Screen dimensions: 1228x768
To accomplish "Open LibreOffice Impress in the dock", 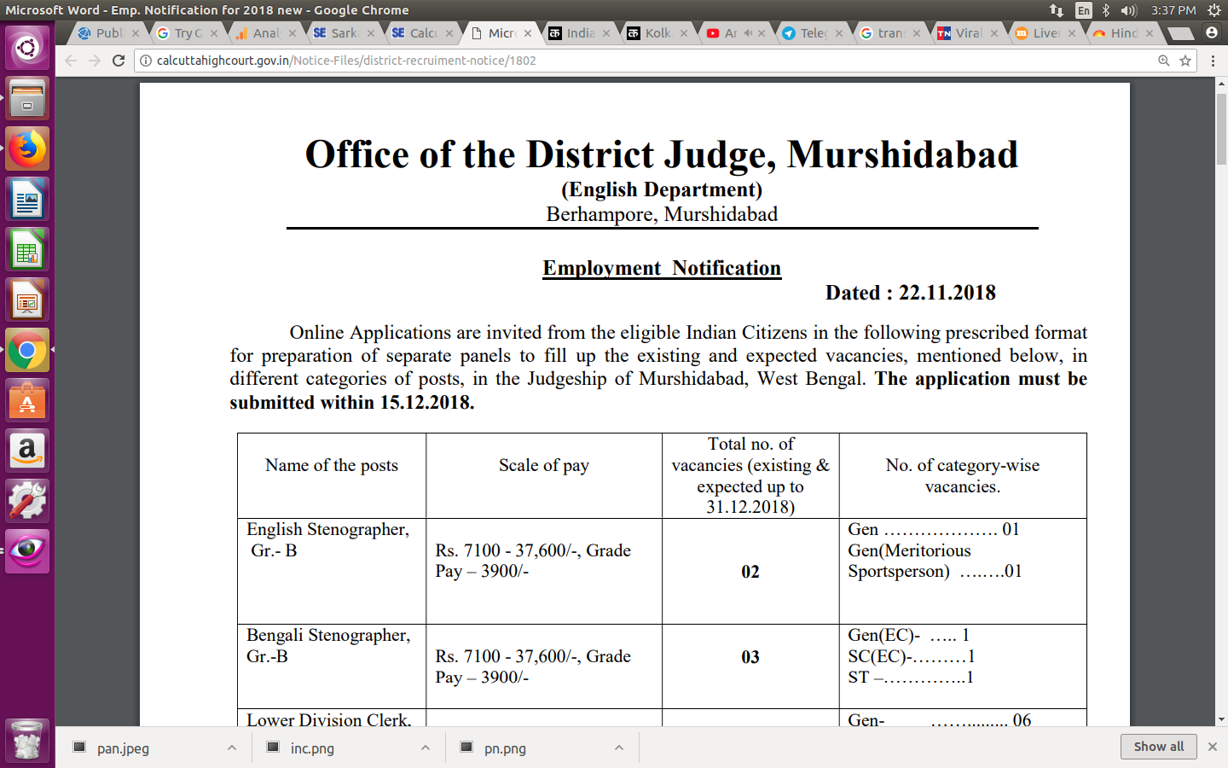I will point(27,300).
